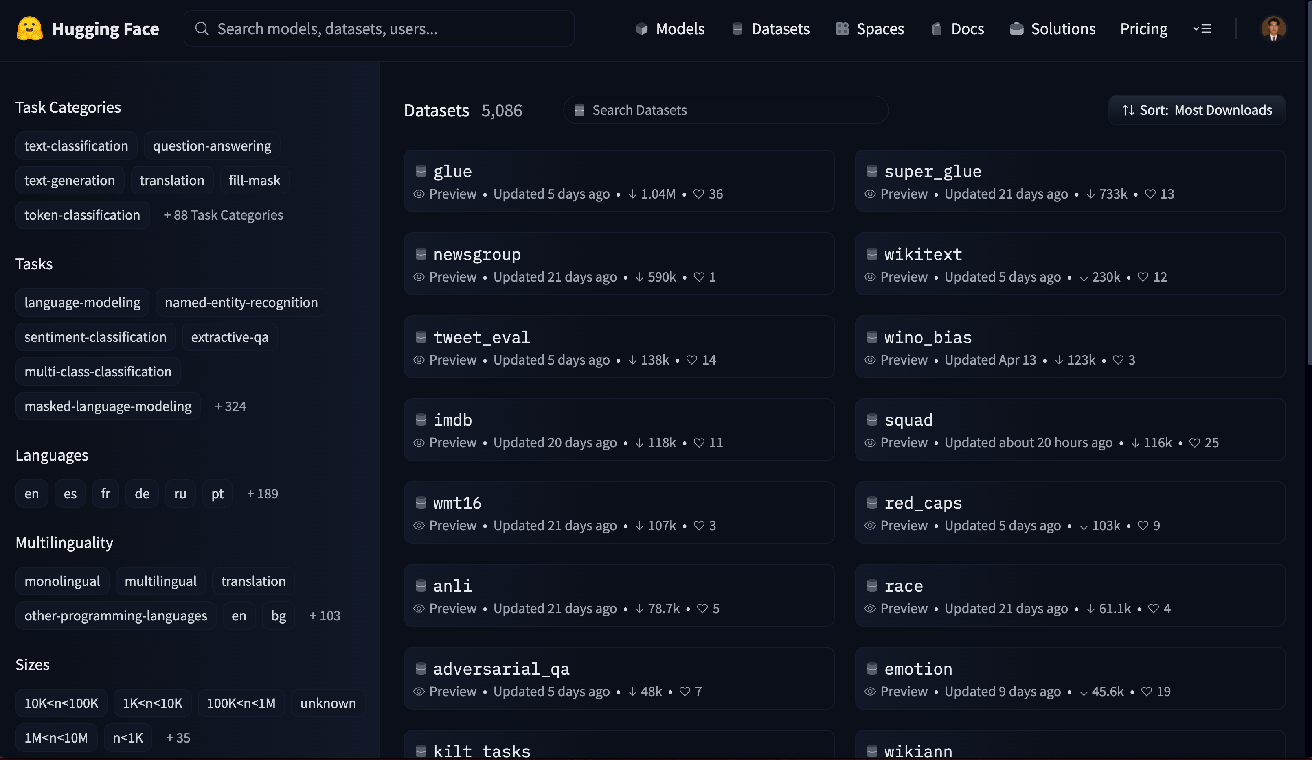Open the Solutions menu
Image resolution: width=1312 pixels, height=760 pixels.
tap(1064, 28)
